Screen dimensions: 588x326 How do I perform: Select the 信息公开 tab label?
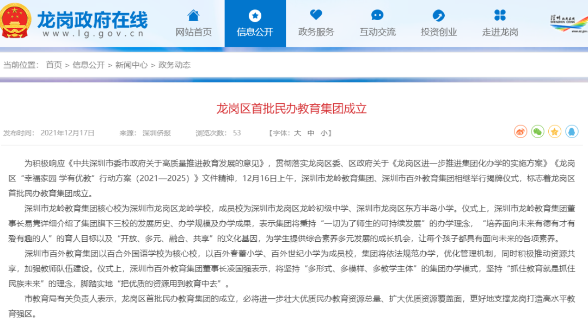coord(255,32)
